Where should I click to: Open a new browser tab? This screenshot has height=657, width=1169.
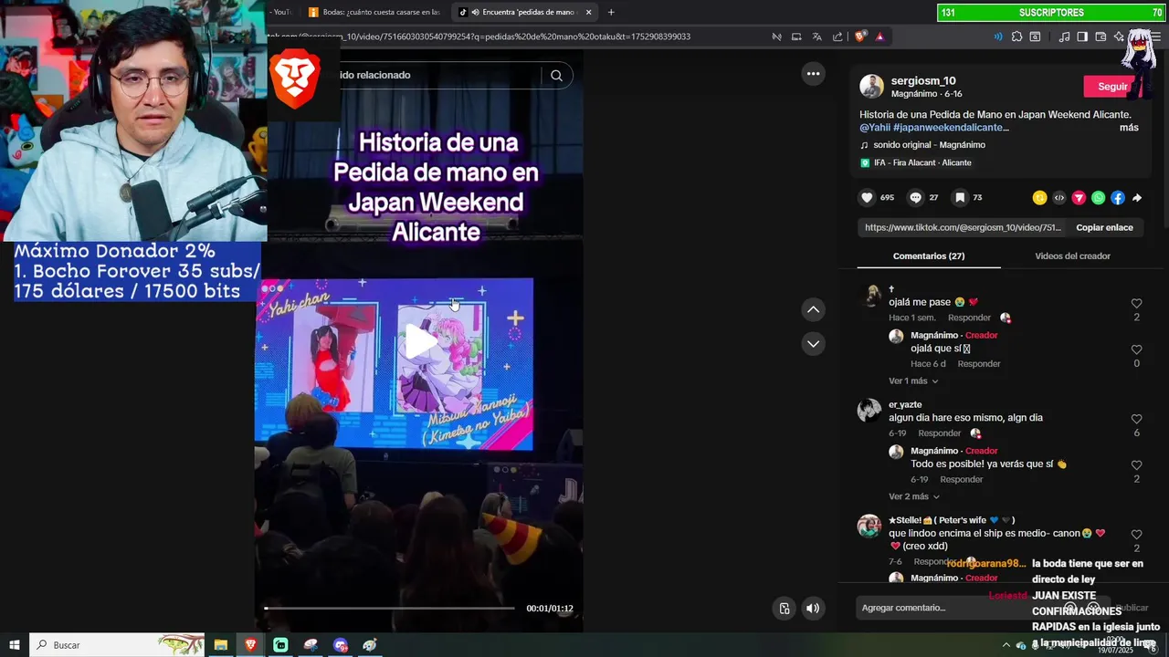pos(611,12)
